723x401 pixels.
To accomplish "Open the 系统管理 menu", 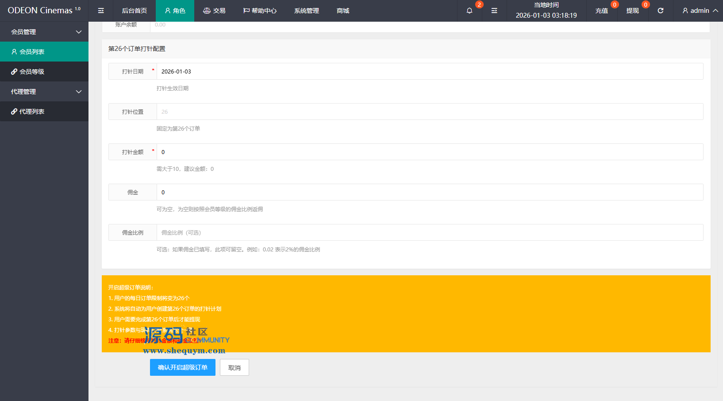I will [306, 11].
